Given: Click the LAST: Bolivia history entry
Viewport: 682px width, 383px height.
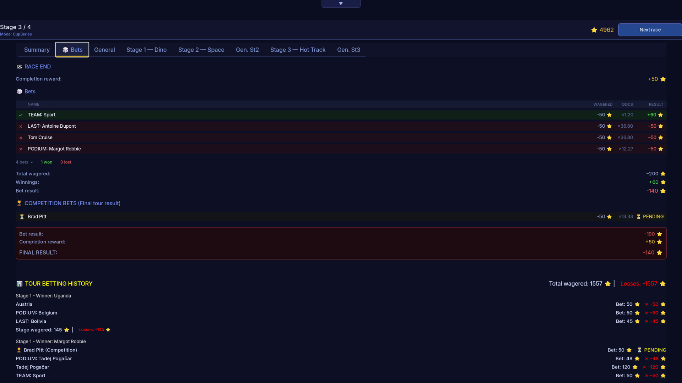Looking at the screenshot, I should coord(31,321).
